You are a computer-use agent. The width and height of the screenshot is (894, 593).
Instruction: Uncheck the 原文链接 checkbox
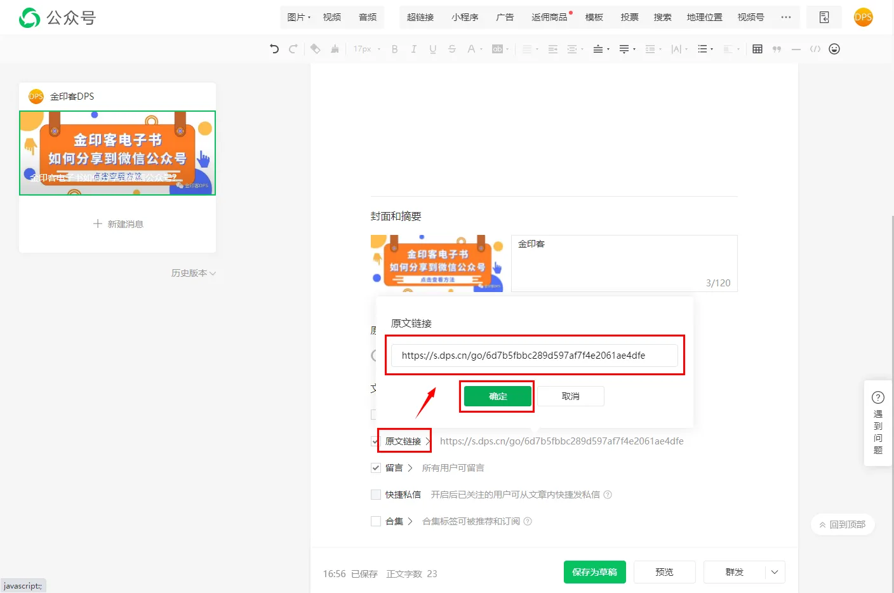pyautogui.click(x=376, y=441)
